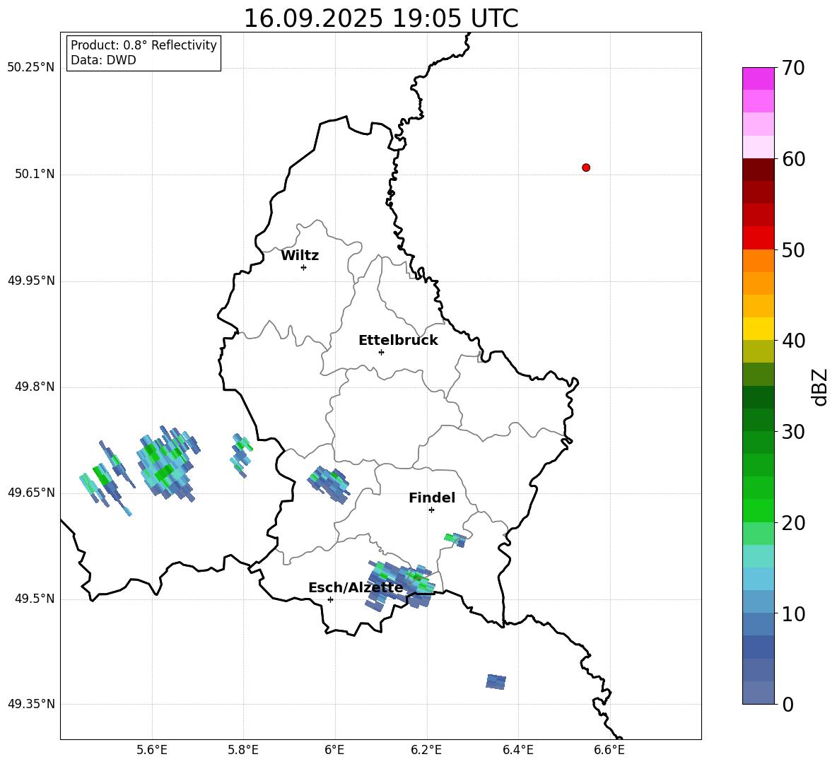Screen dimensions: 837x764
Task: Click the dBZ colorbar axis label
Action: [x=821, y=387]
